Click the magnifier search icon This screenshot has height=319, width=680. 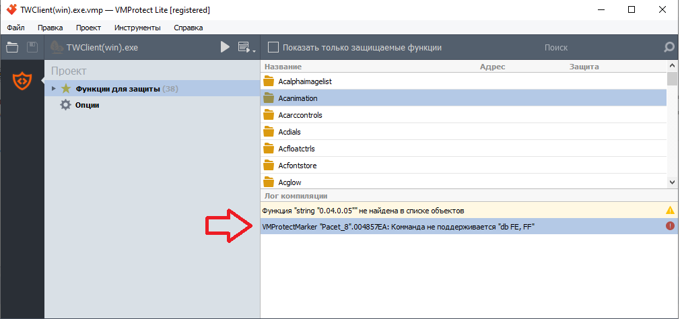(x=669, y=47)
